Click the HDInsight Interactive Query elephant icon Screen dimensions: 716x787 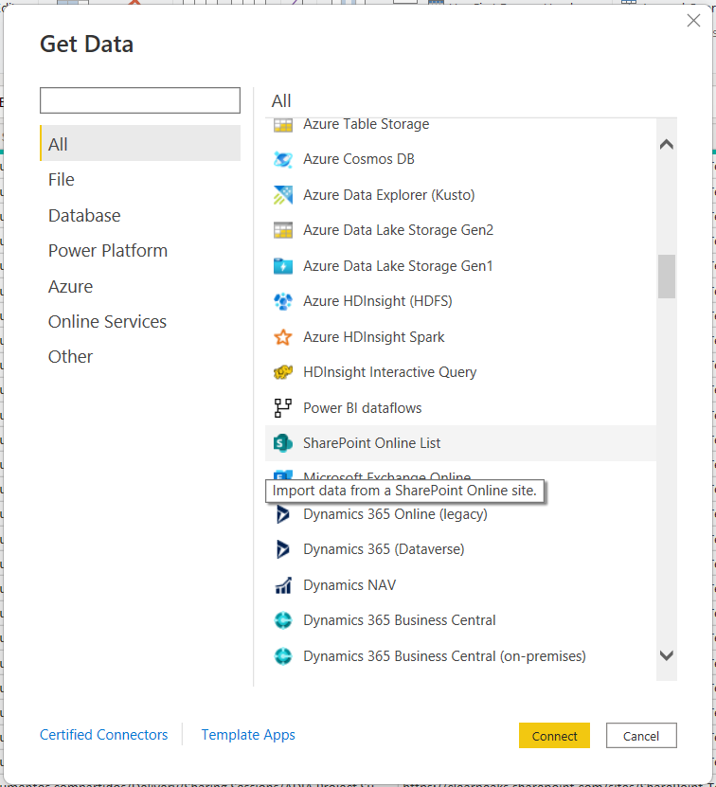coord(282,372)
